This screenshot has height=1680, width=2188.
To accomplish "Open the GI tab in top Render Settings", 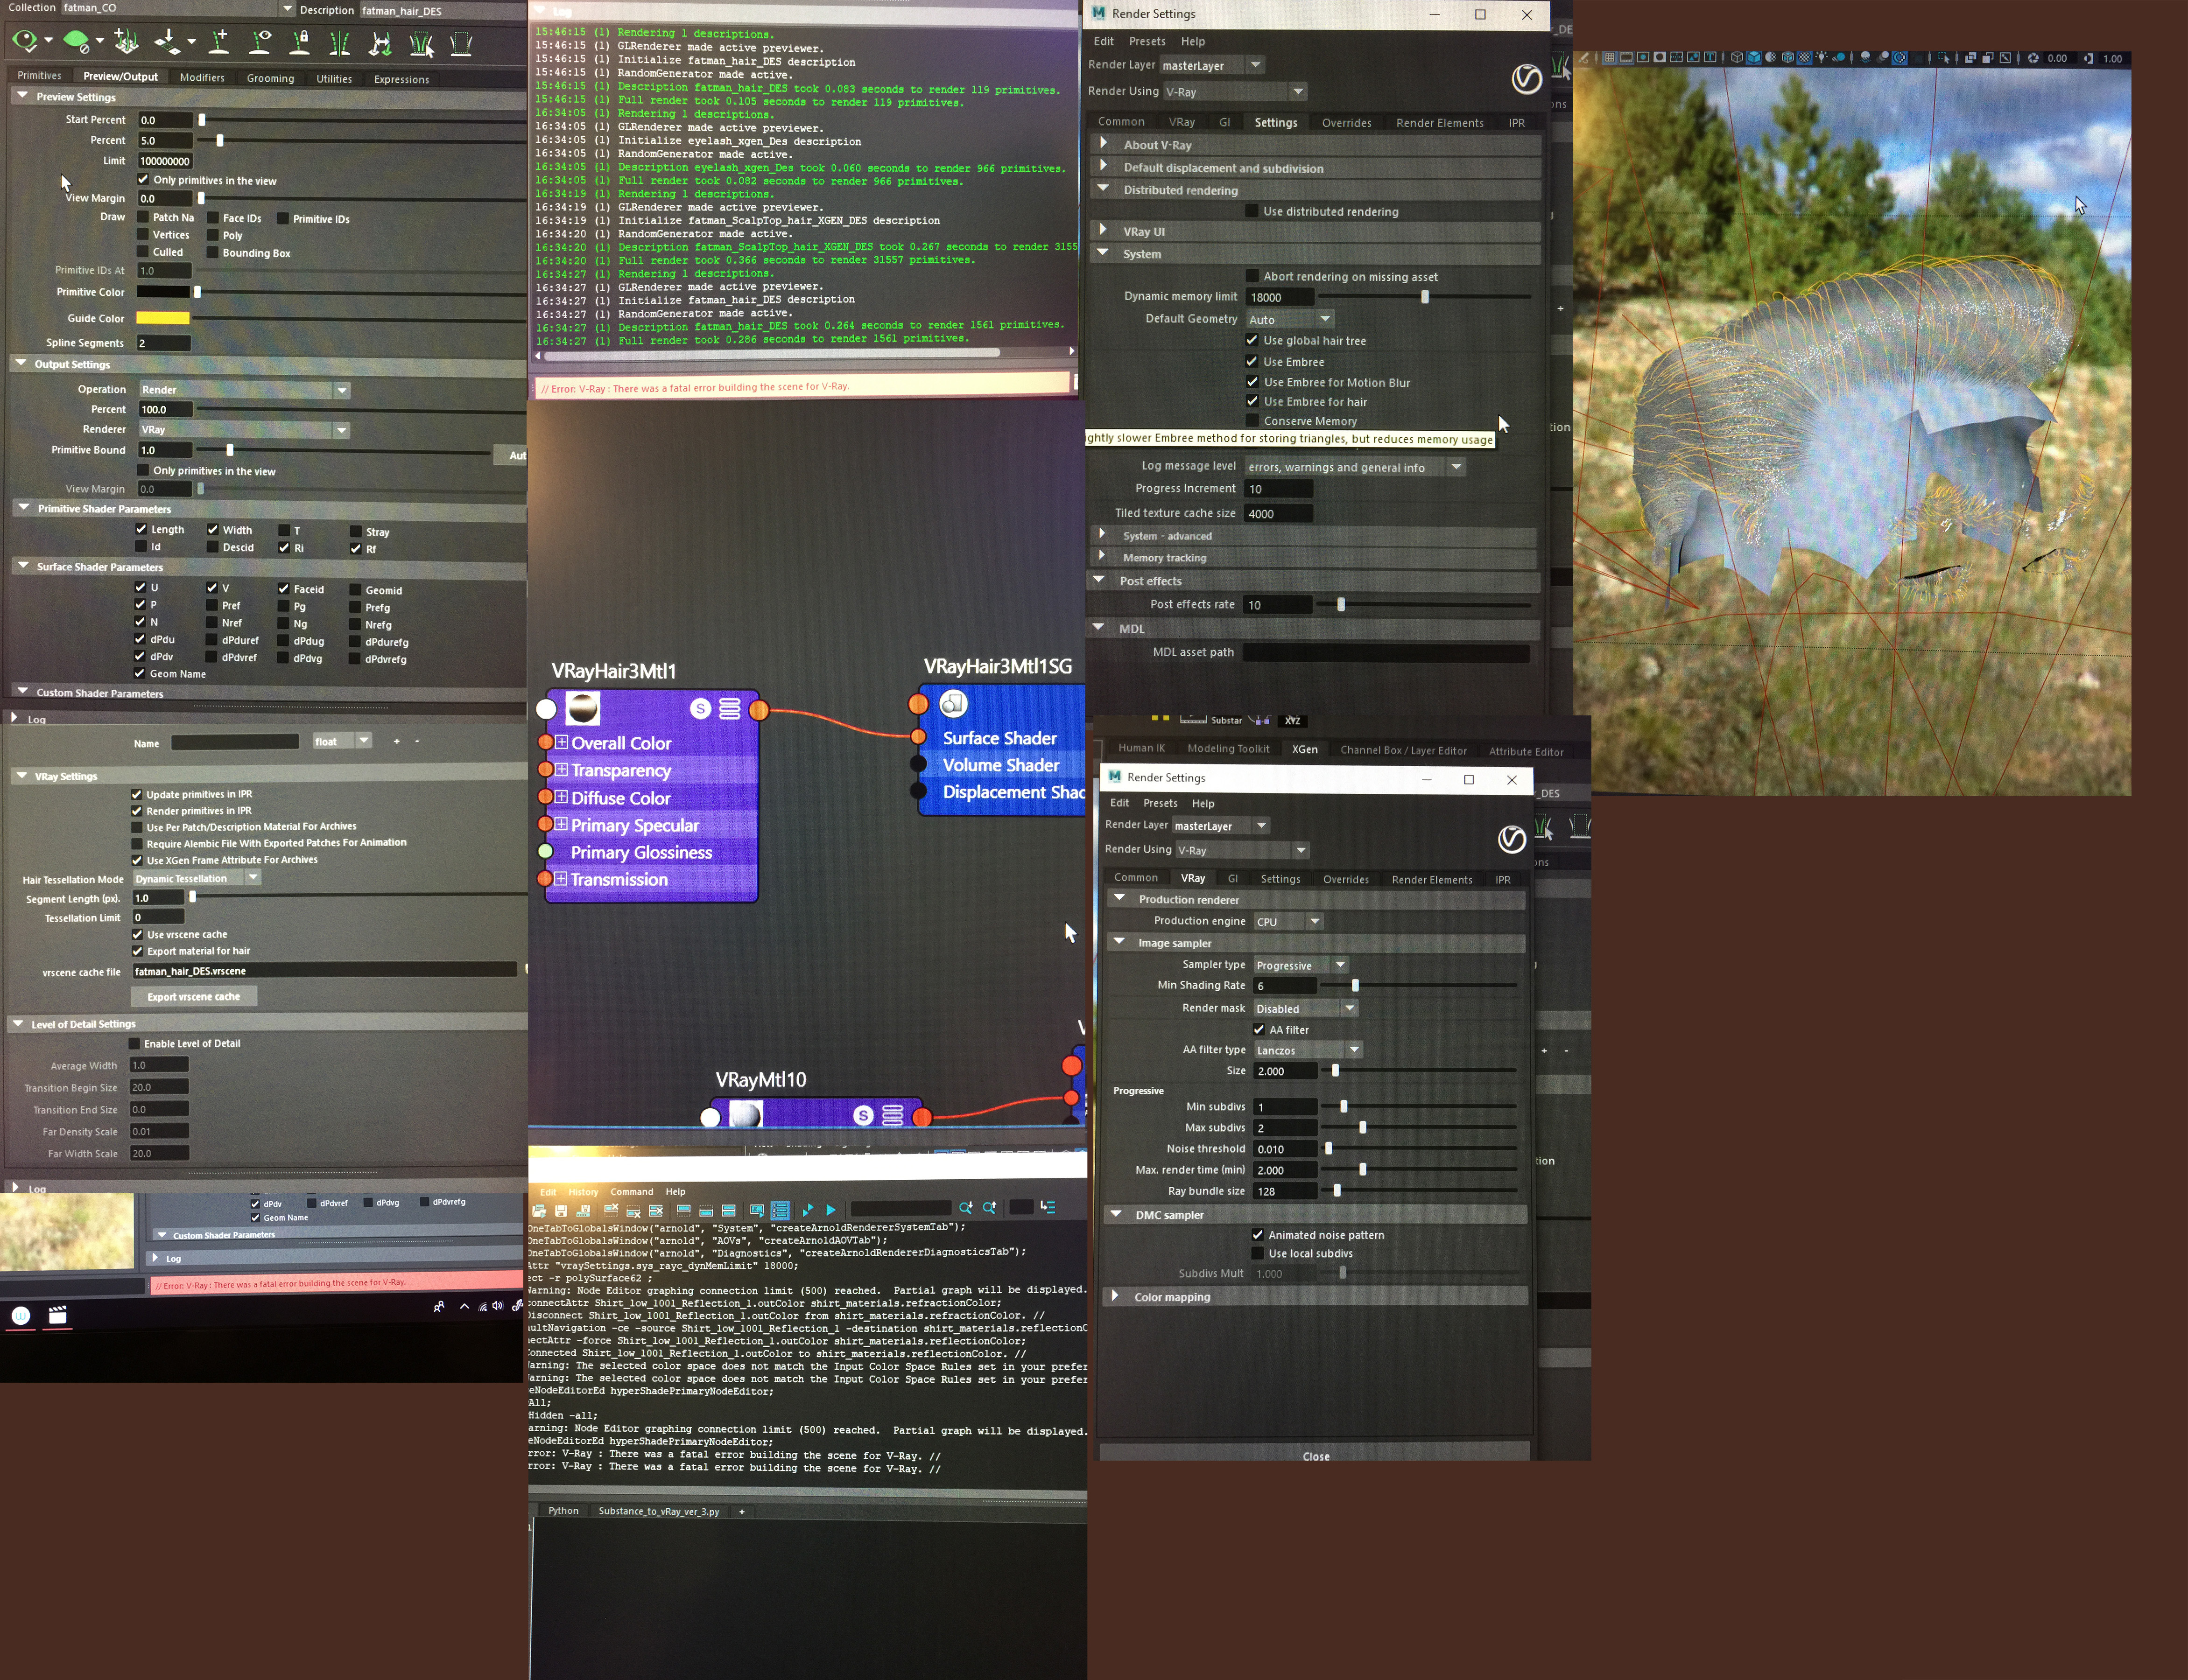I will 1224,122.
